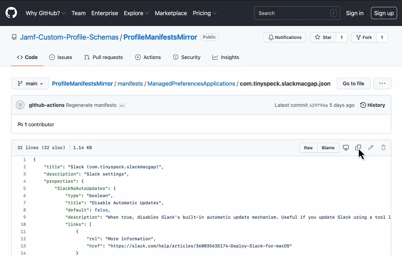Expand the main branch selector

tap(30, 83)
